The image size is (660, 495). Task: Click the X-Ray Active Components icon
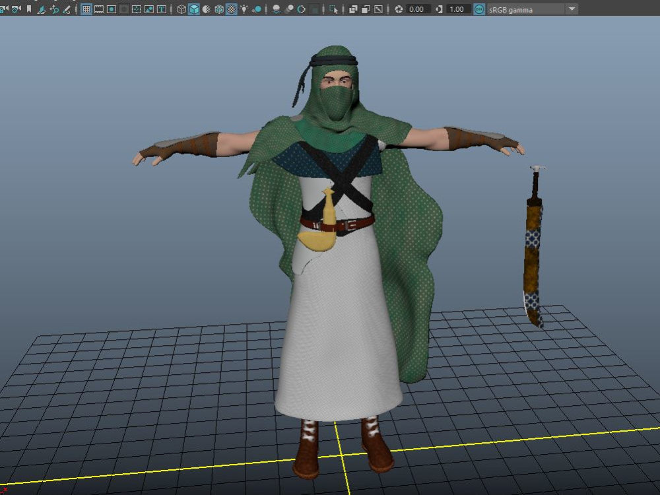tap(366, 9)
